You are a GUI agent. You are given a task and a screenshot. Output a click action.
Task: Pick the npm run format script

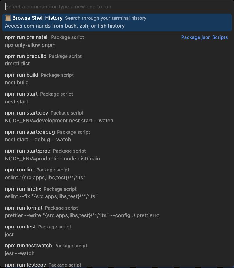click(24, 208)
